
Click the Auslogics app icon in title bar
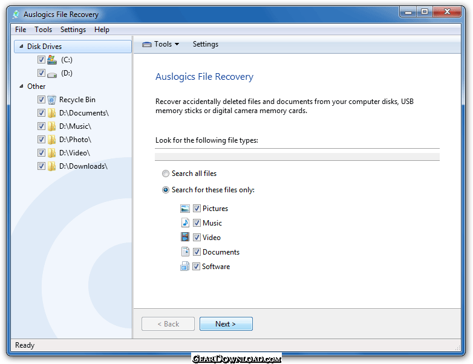click(16, 14)
